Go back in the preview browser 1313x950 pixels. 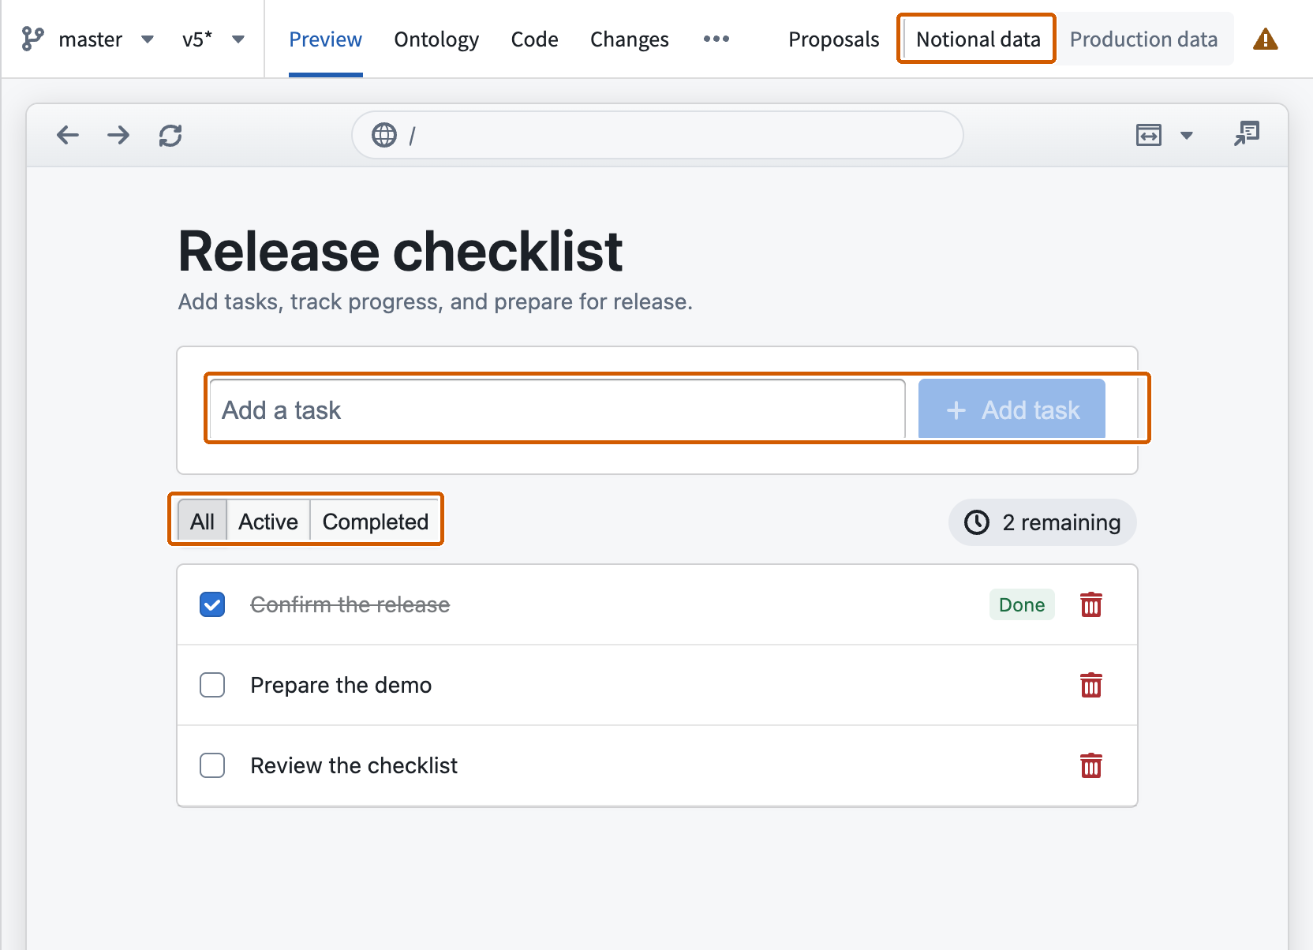pyautogui.click(x=68, y=135)
